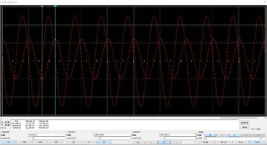Click the Reverse button
This screenshot has height=145, width=267.
pyautogui.click(x=244, y=123)
